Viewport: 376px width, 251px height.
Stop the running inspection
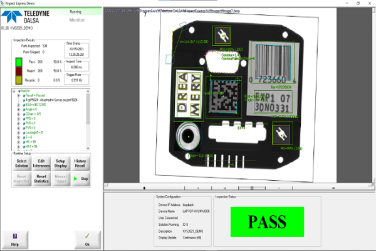click(x=81, y=179)
